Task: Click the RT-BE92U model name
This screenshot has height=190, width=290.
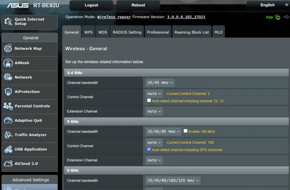Action: point(46,5)
